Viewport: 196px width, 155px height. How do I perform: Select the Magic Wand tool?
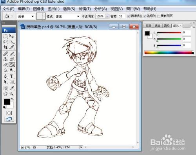tap(12, 42)
